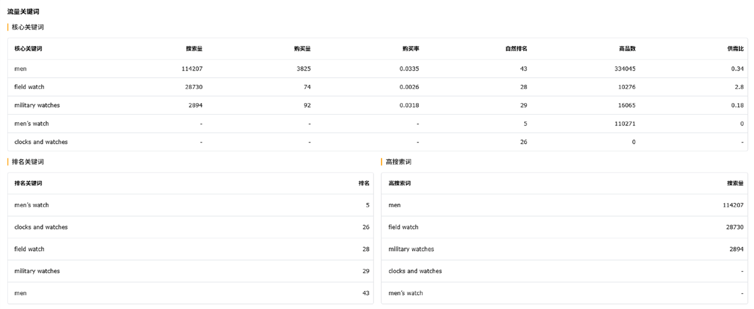The image size is (754, 309).
Task: Select the 商品数 column header
Action: [x=627, y=49]
